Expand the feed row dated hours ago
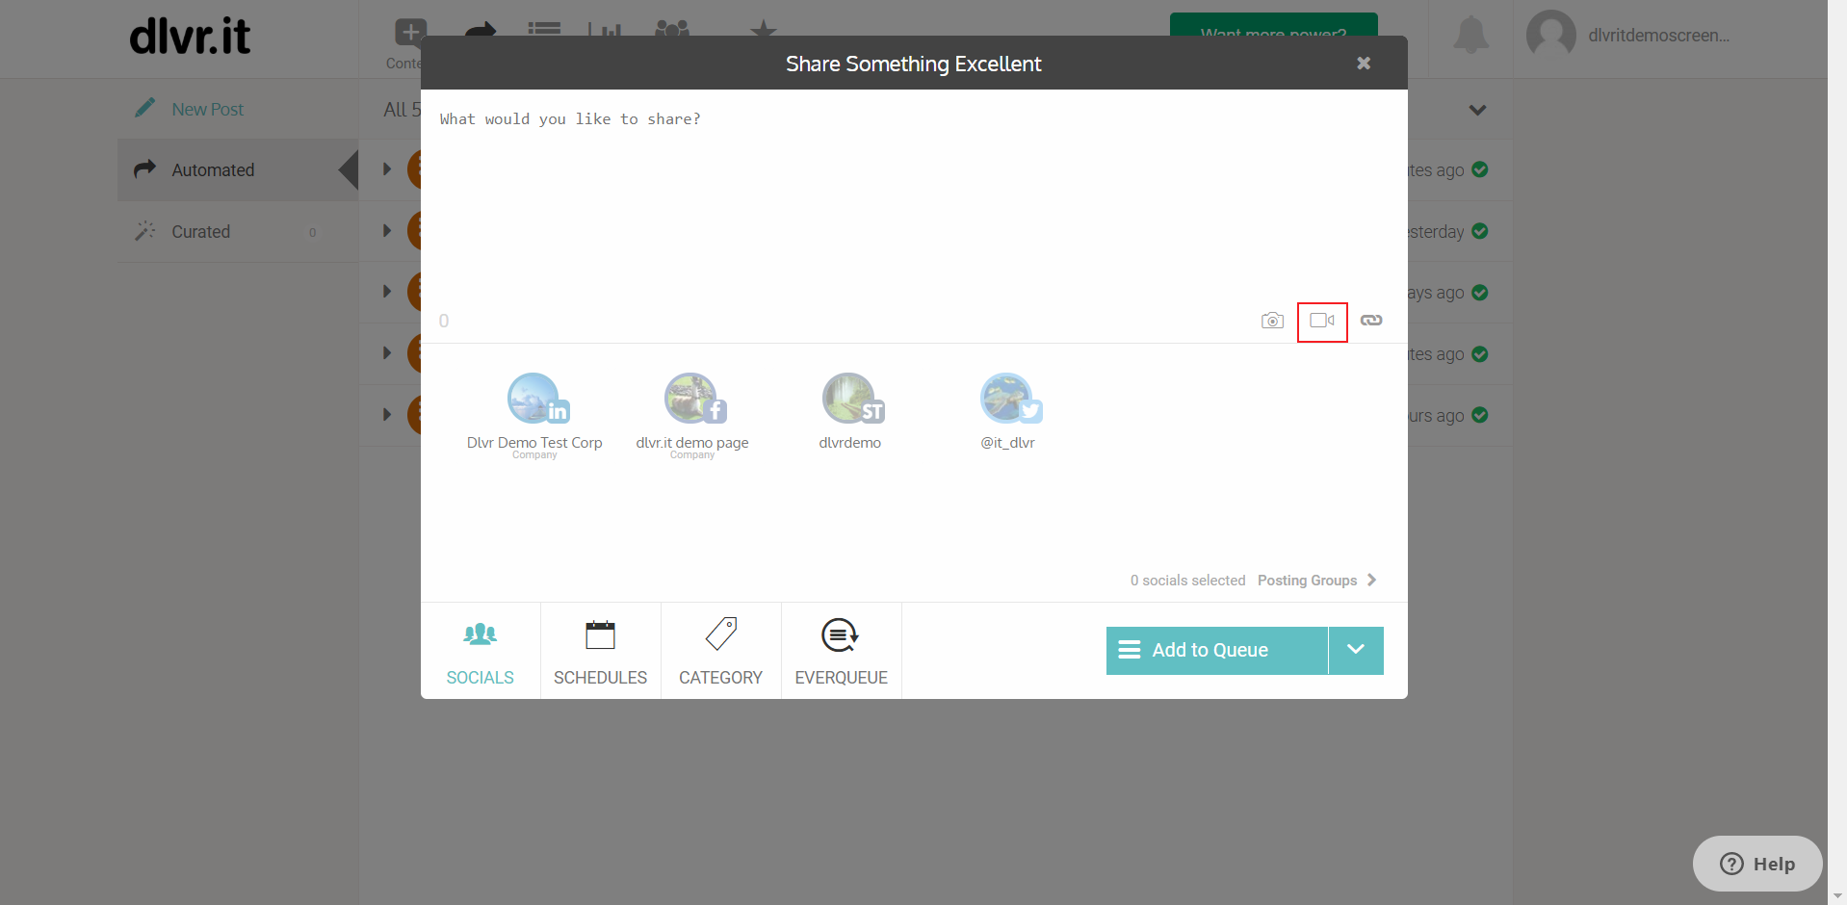The height and width of the screenshot is (905, 1847). pyautogui.click(x=387, y=415)
